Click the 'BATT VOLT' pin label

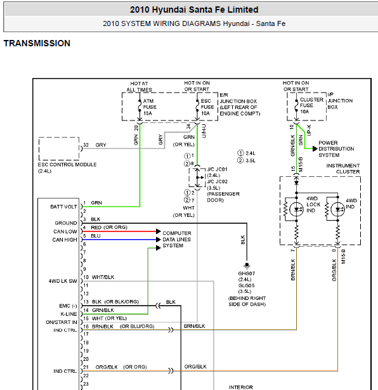click(63, 207)
